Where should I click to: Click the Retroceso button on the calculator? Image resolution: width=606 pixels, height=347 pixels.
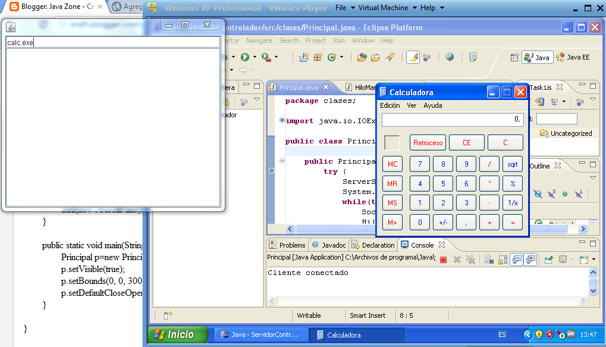pos(428,143)
